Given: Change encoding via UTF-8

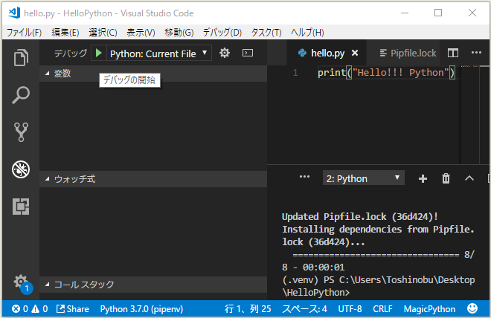Looking at the screenshot, I should point(350,309).
